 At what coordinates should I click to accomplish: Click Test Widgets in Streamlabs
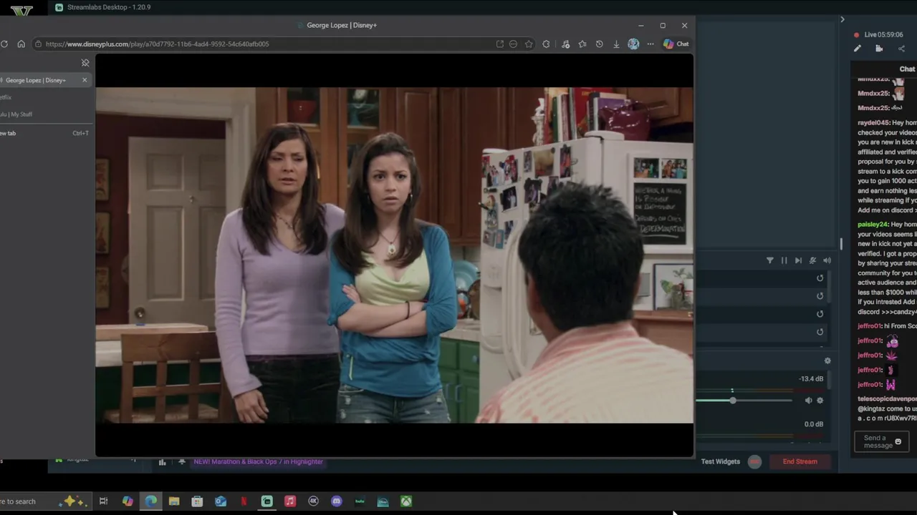(x=721, y=462)
